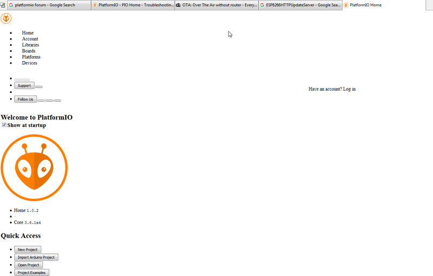This screenshot has width=433, height=276.
Task: Open the PIO Home Troubleshooting tab
Action: click(x=133, y=5)
